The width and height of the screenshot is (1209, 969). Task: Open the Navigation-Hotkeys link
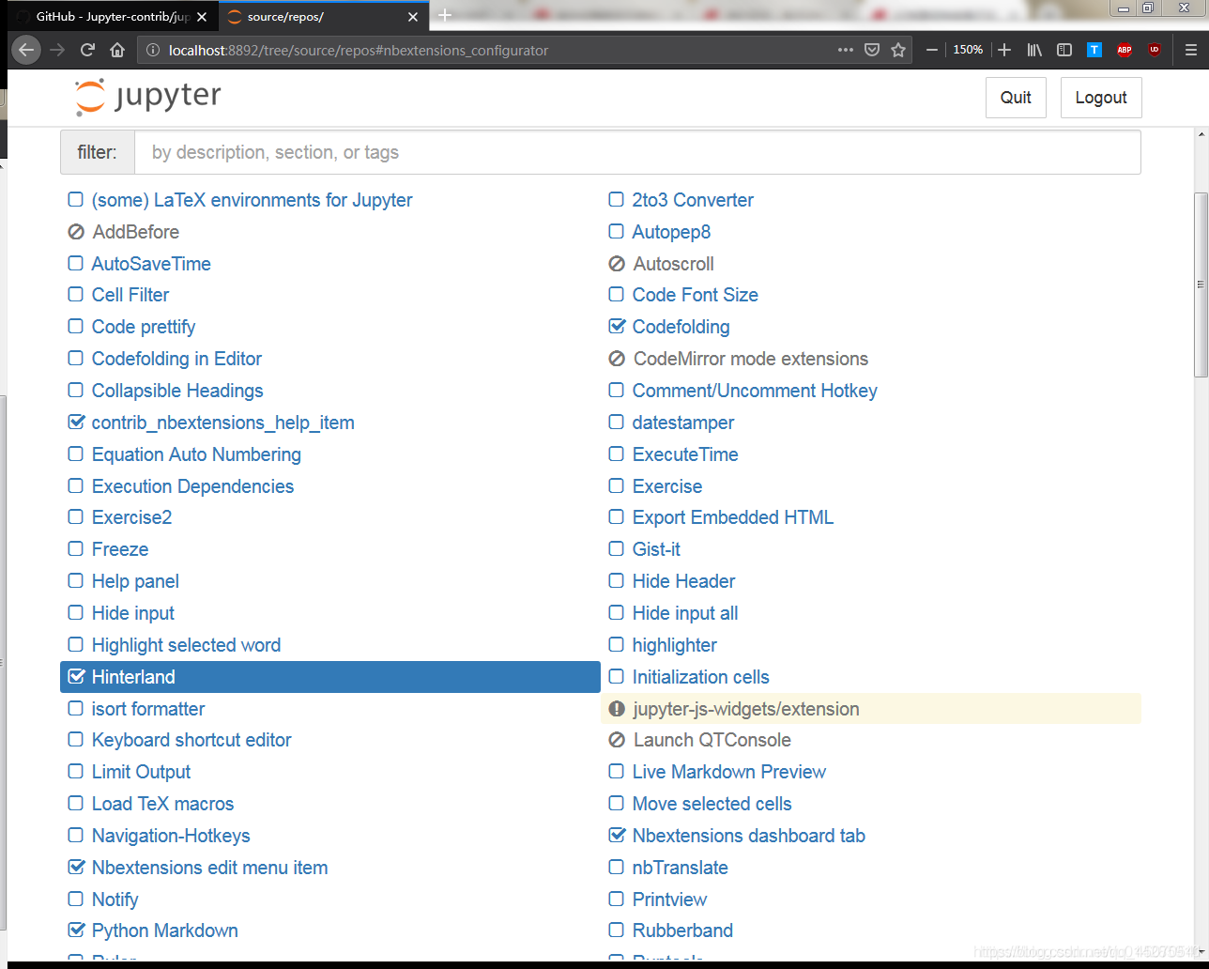(x=171, y=836)
